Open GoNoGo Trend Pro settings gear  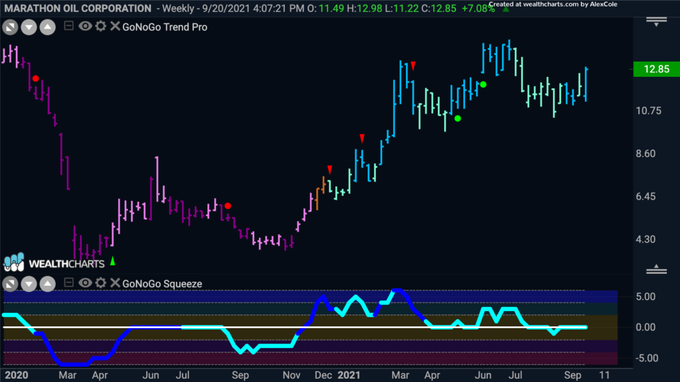click(x=101, y=27)
